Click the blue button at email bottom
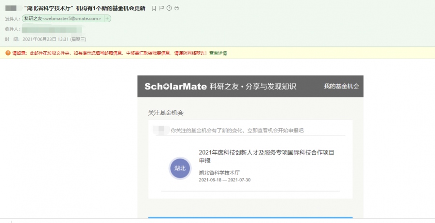The width and height of the screenshot is (435, 223). point(250,218)
